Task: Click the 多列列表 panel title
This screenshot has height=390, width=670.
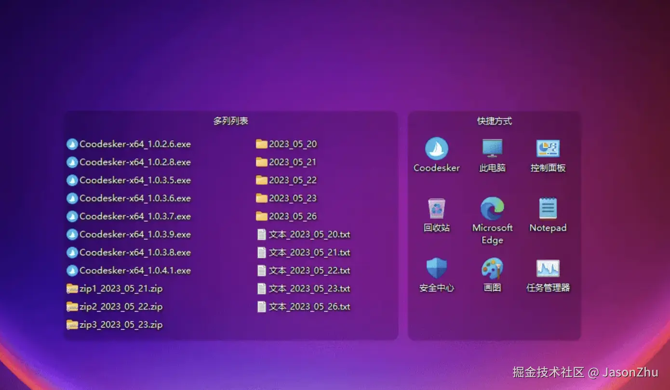Action: pyautogui.click(x=231, y=121)
